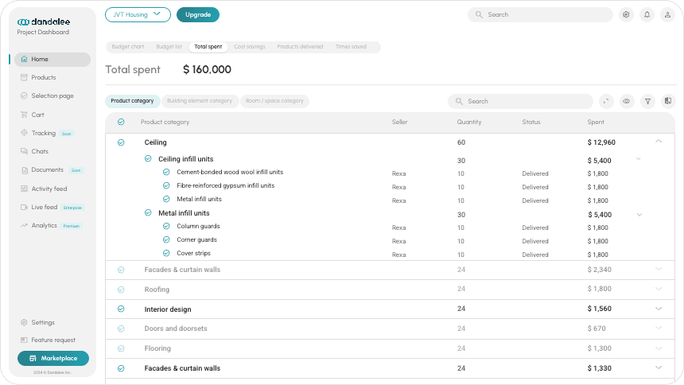Click the expand table icon
Viewport: 684px width, 385px height.
(x=607, y=101)
